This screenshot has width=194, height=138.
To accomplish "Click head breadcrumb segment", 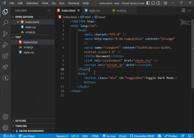I will point(100,17).
